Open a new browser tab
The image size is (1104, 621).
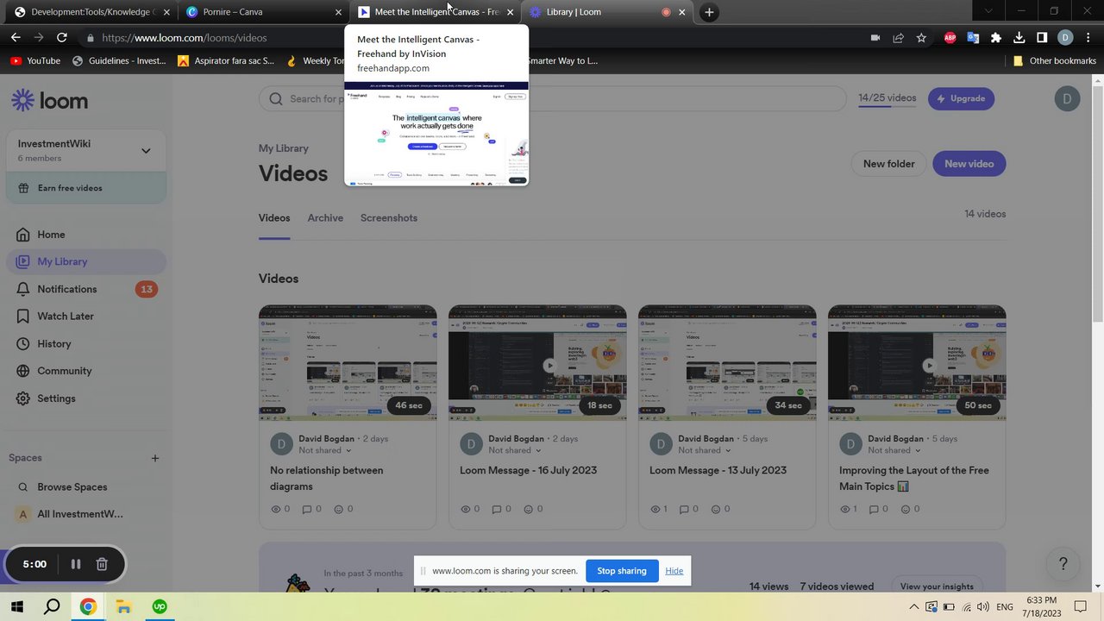[x=709, y=12]
